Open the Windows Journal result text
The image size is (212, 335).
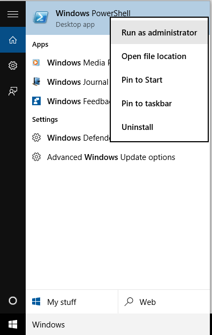78,82
